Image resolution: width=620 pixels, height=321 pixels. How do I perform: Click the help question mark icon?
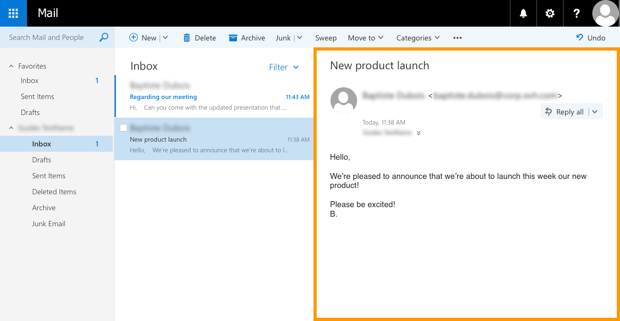(576, 13)
